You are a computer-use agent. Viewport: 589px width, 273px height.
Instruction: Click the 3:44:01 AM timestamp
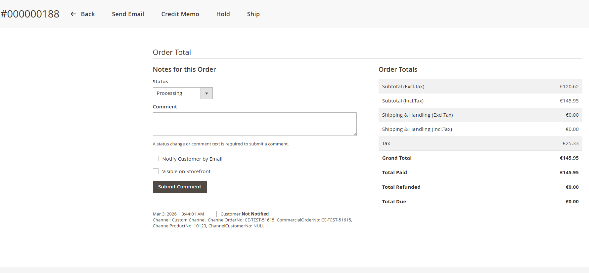[193, 214]
